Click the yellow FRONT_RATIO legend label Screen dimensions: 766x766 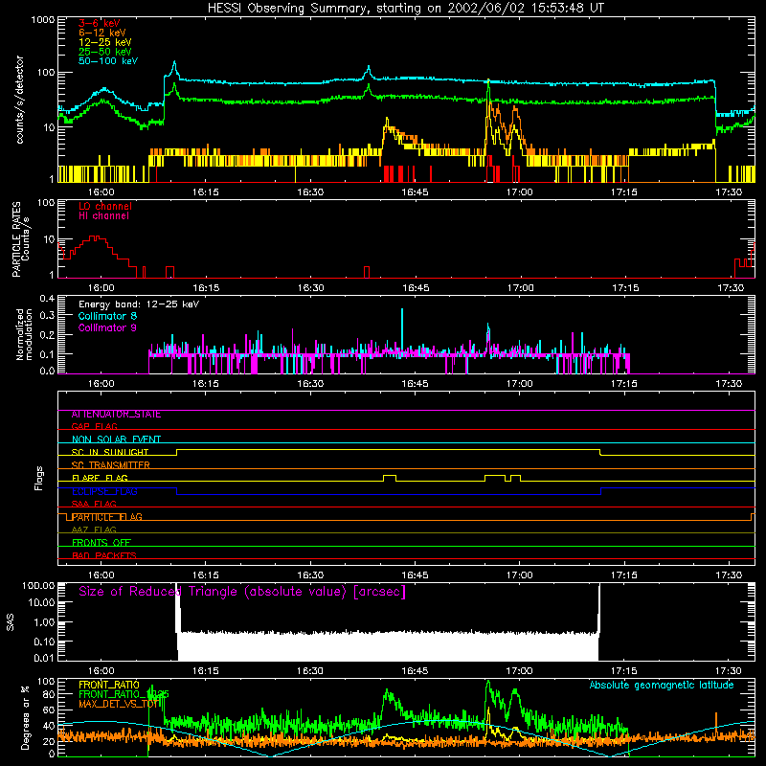pos(109,685)
